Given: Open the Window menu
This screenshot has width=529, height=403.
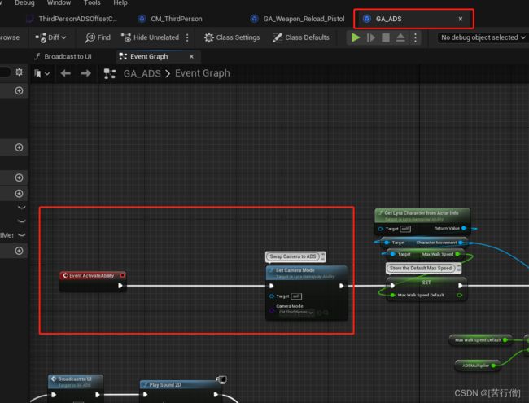Looking at the screenshot, I should 59,2.
